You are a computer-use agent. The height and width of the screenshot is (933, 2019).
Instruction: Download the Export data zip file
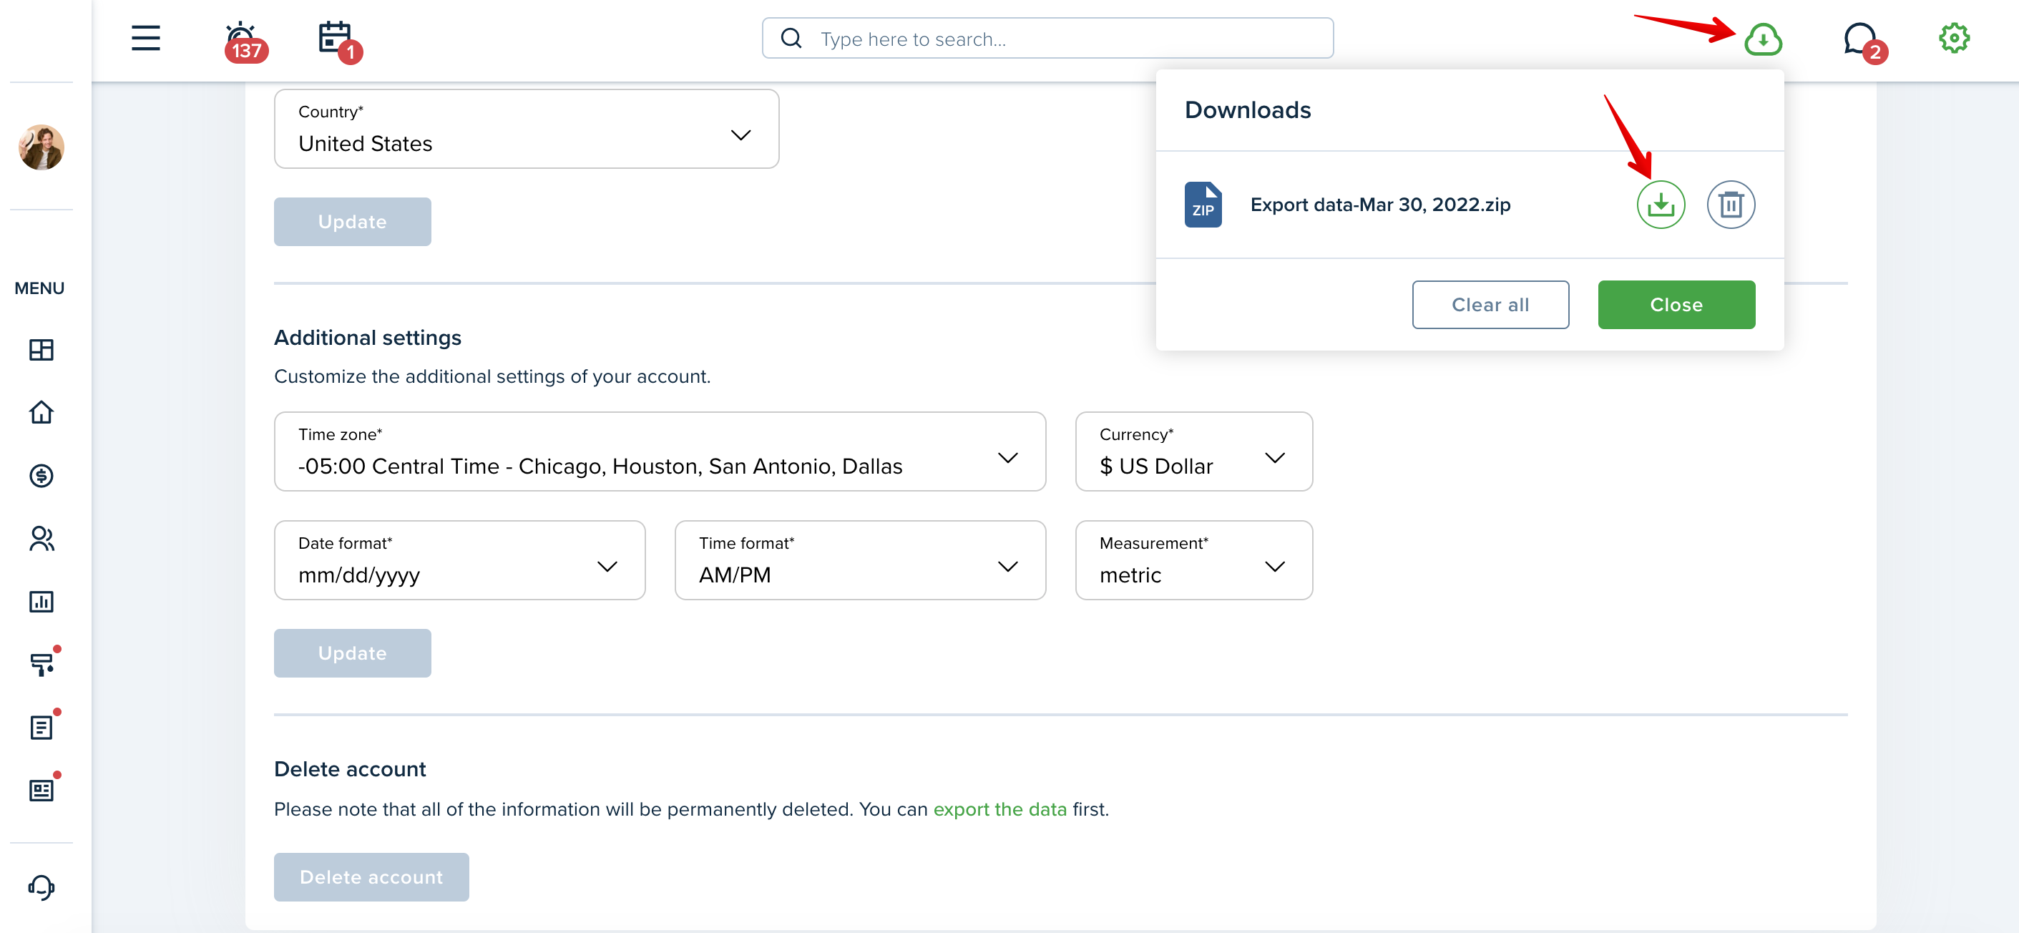(x=1660, y=205)
